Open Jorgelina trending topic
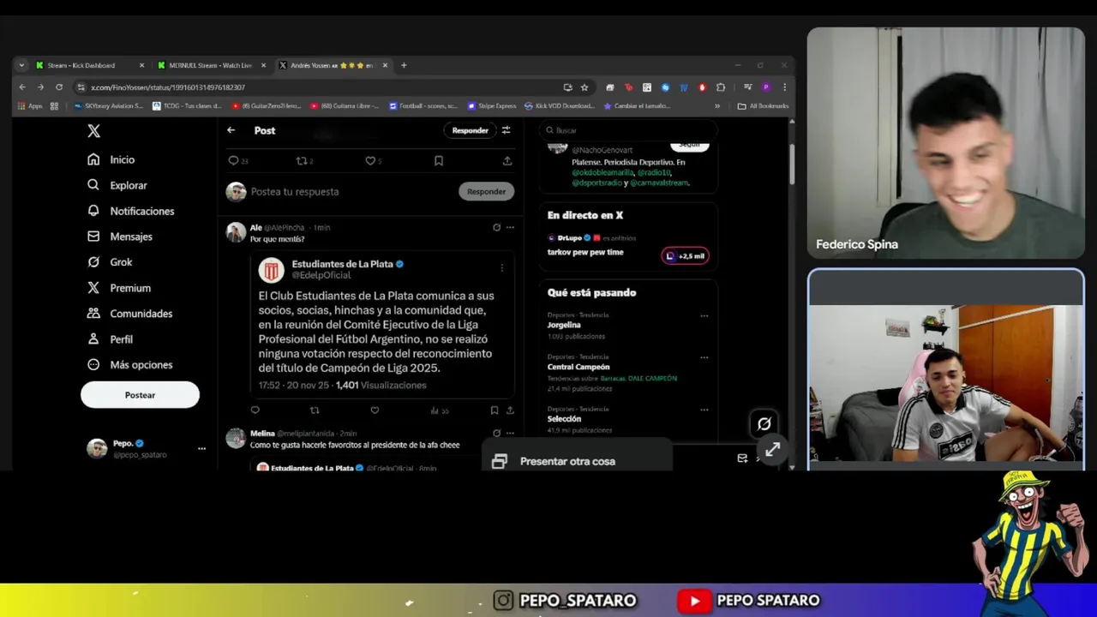The image size is (1097, 617). tap(564, 326)
